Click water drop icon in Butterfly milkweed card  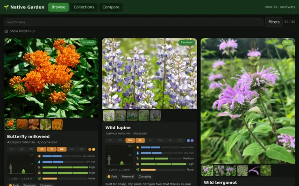(39, 162)
